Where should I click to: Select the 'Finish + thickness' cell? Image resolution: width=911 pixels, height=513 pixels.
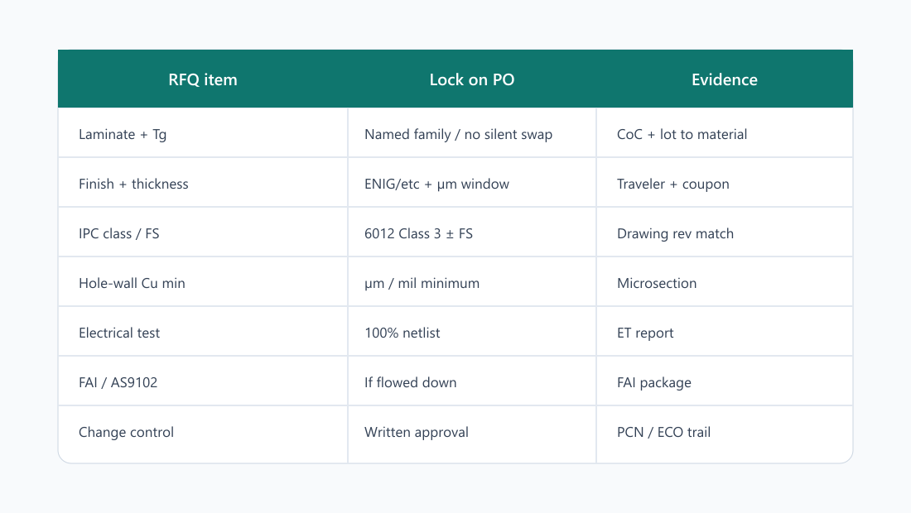click(203, 182)
